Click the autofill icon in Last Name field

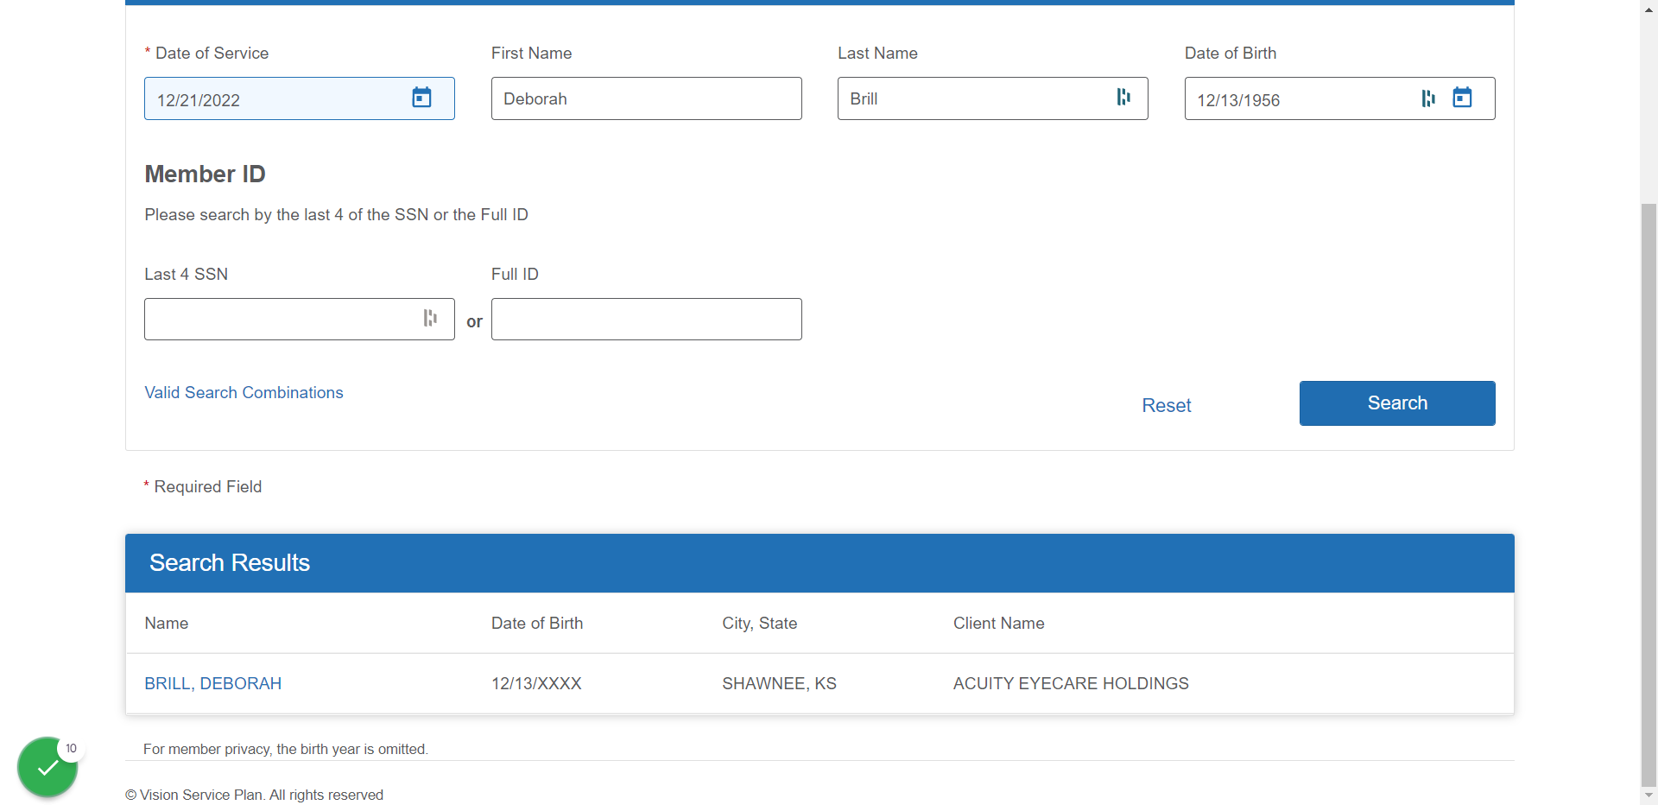tap(1123, 97)
